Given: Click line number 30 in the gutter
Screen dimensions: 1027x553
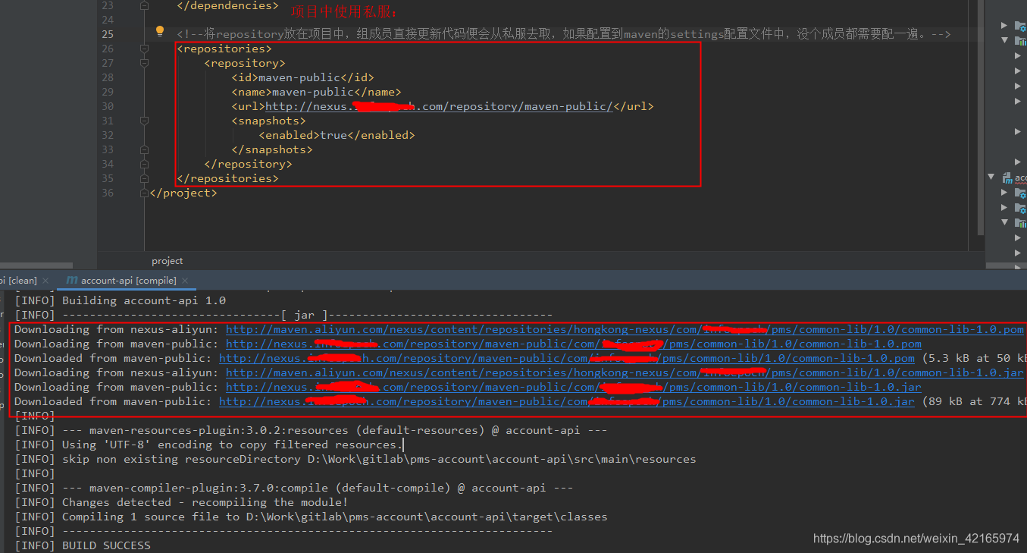Looking at the screenshot, I should (x=107, y=106).
